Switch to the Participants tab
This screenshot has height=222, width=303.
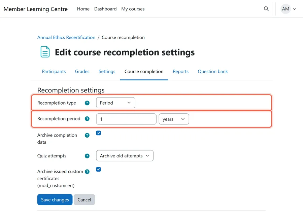point(54,71)
